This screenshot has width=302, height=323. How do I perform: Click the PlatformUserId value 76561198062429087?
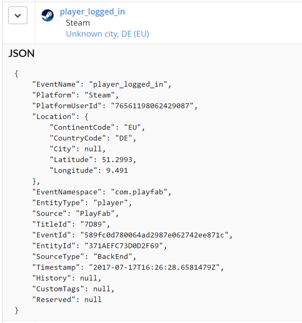pos(152,106)
